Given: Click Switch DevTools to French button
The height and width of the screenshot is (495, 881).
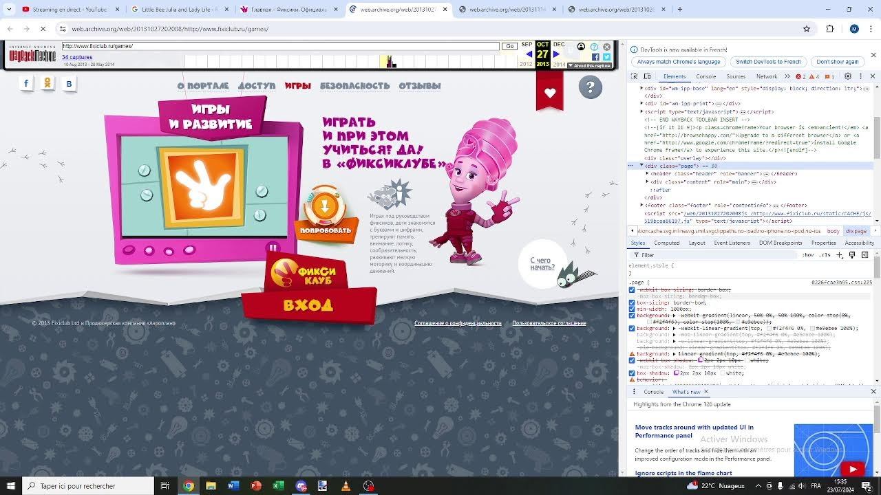Looking at the screenshot, I should pos(768,62).
